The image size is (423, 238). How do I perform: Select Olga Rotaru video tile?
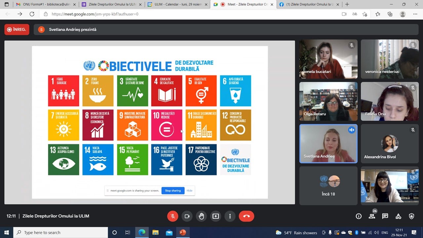(x=328, y=101)
